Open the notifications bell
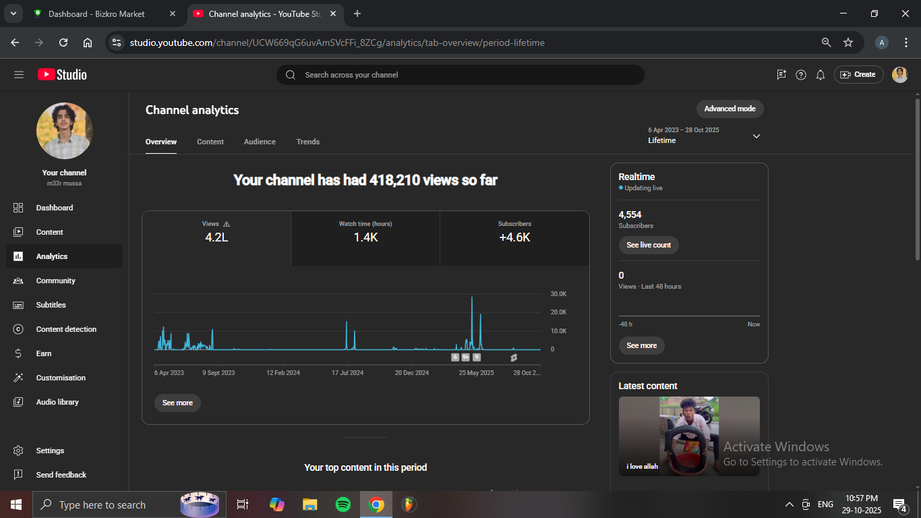The width and height of the screenshot is (921, 518). point(821,75)
